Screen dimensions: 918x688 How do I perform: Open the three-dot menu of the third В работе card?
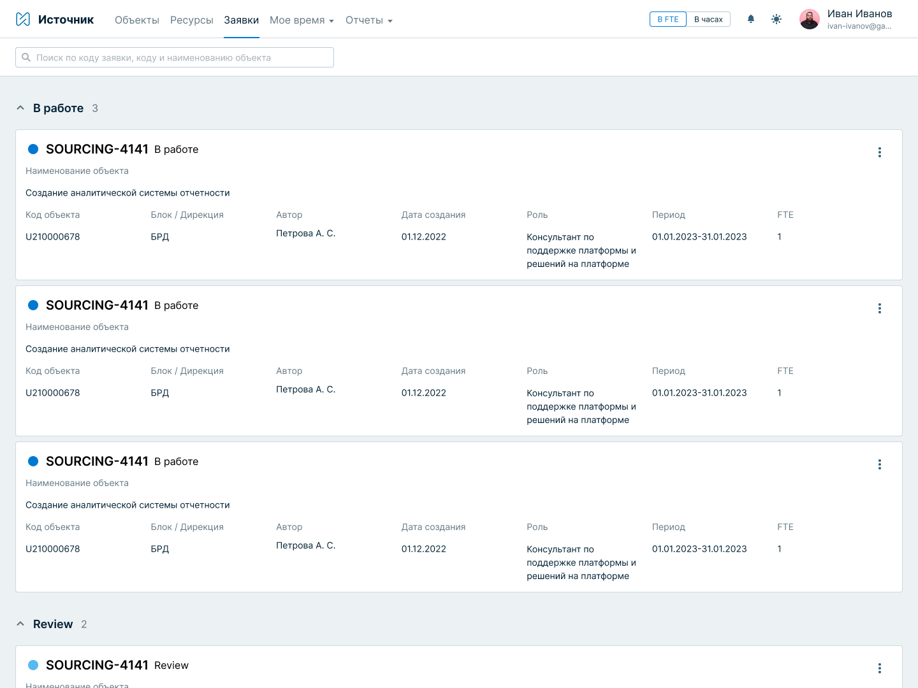pos(880,464)
